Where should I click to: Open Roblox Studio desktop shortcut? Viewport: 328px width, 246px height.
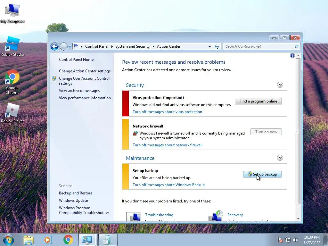coord(12,46)
